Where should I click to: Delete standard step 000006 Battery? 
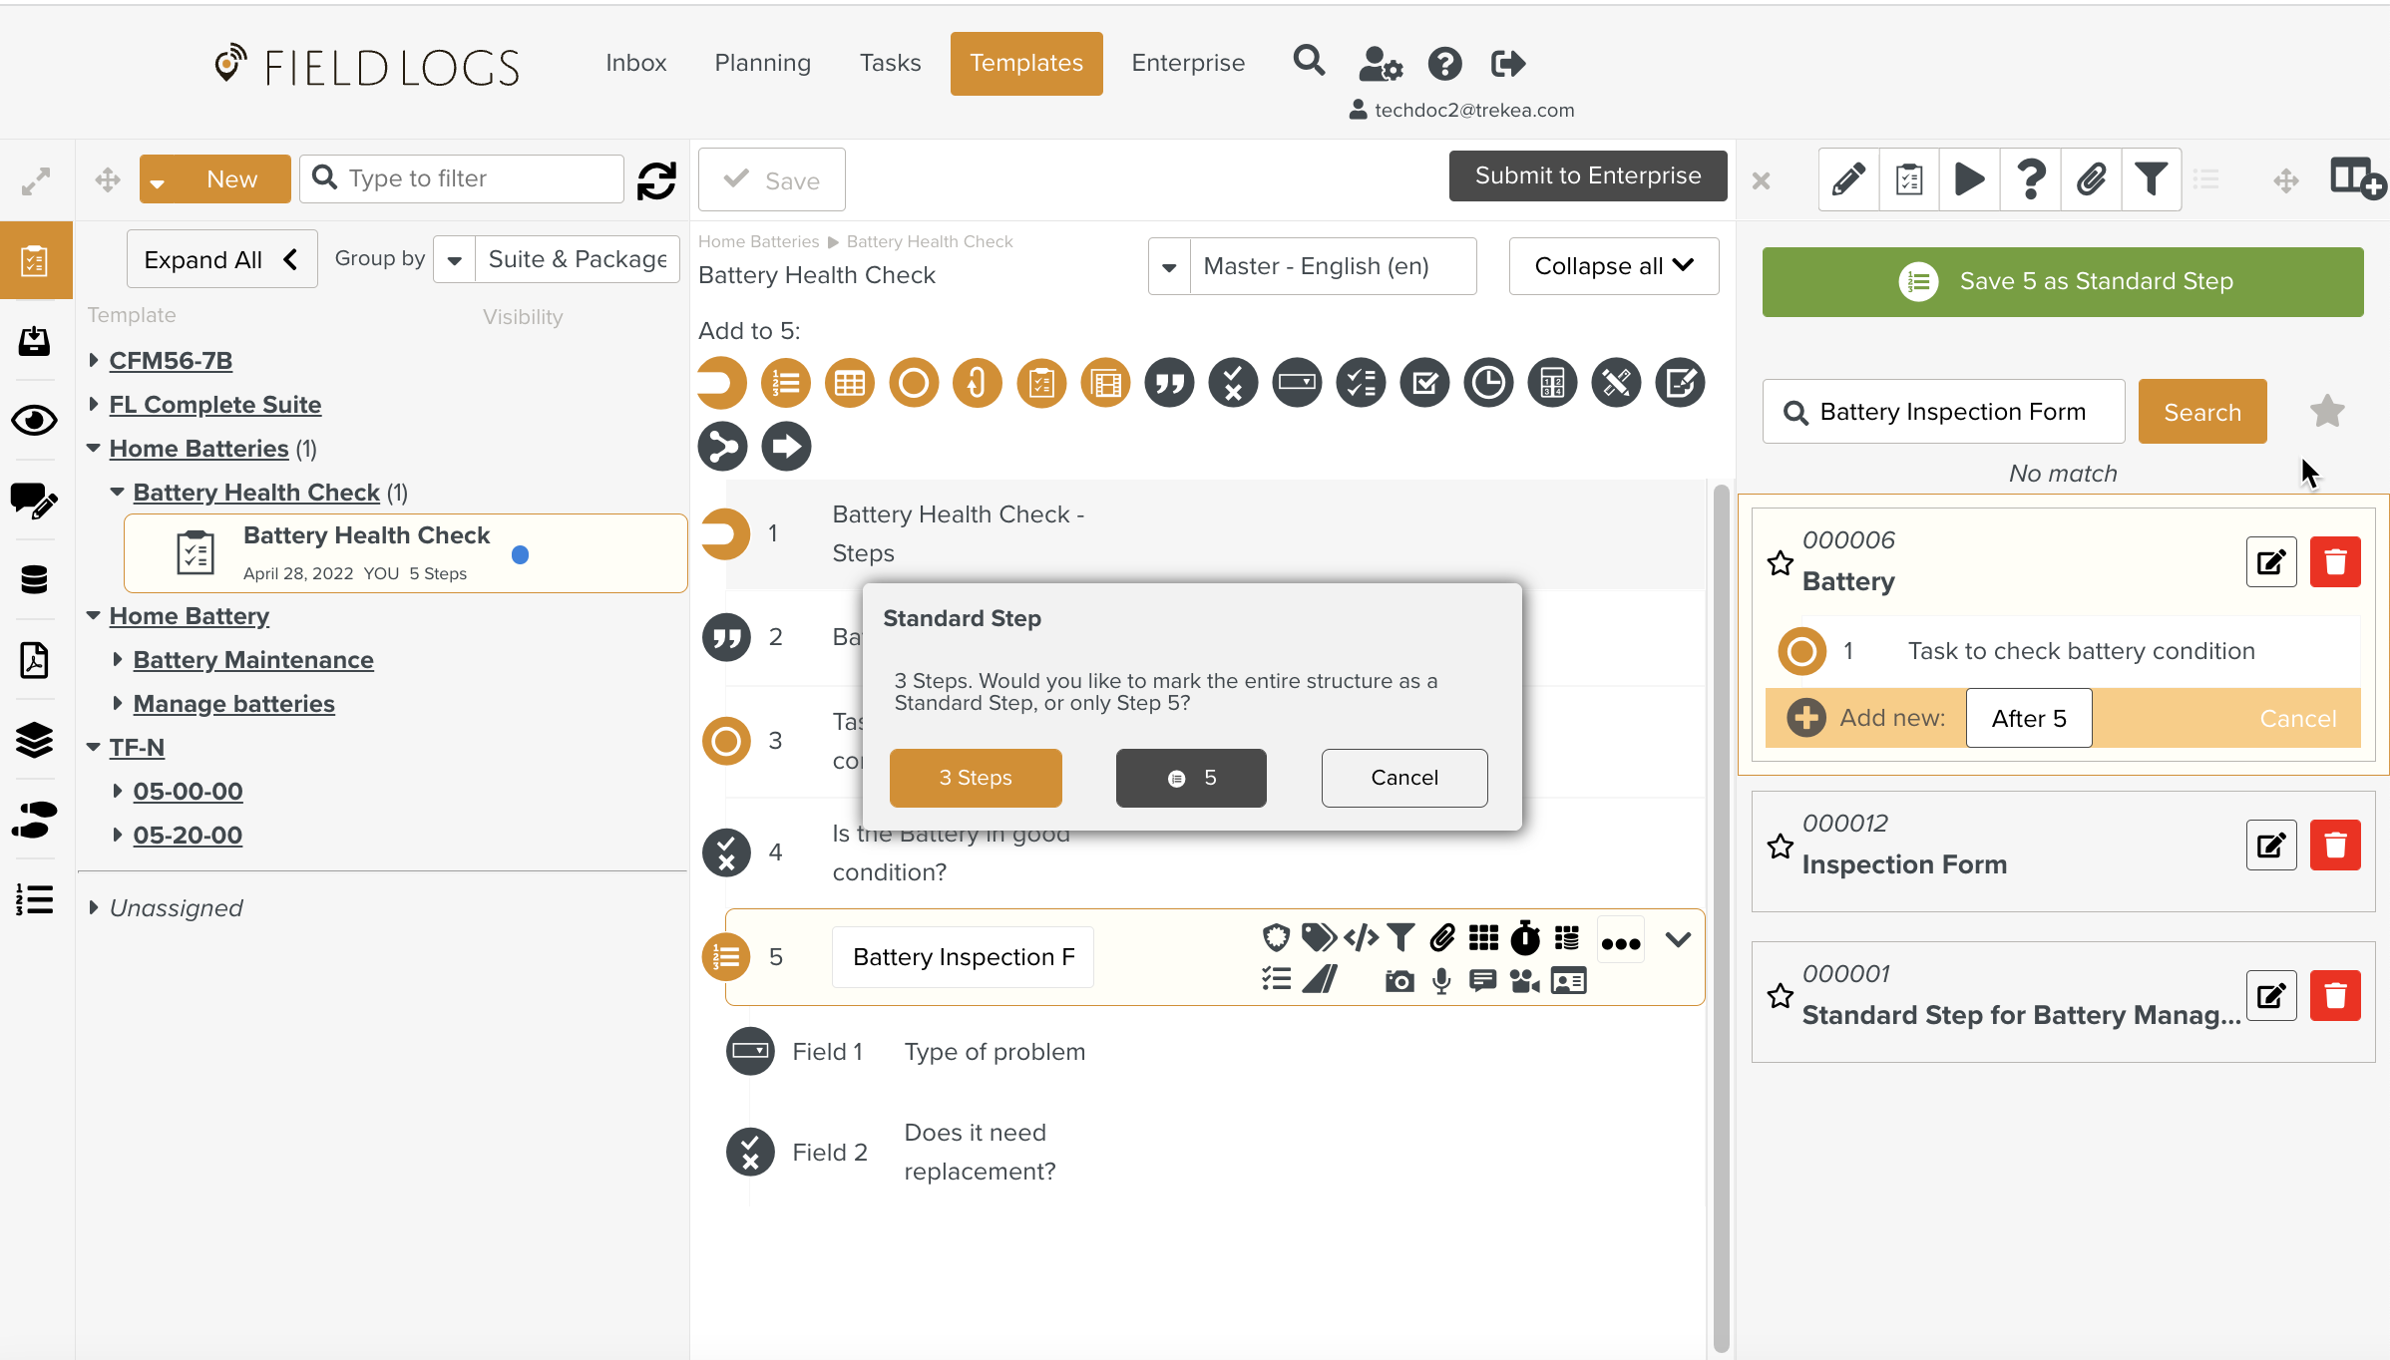2335,561
